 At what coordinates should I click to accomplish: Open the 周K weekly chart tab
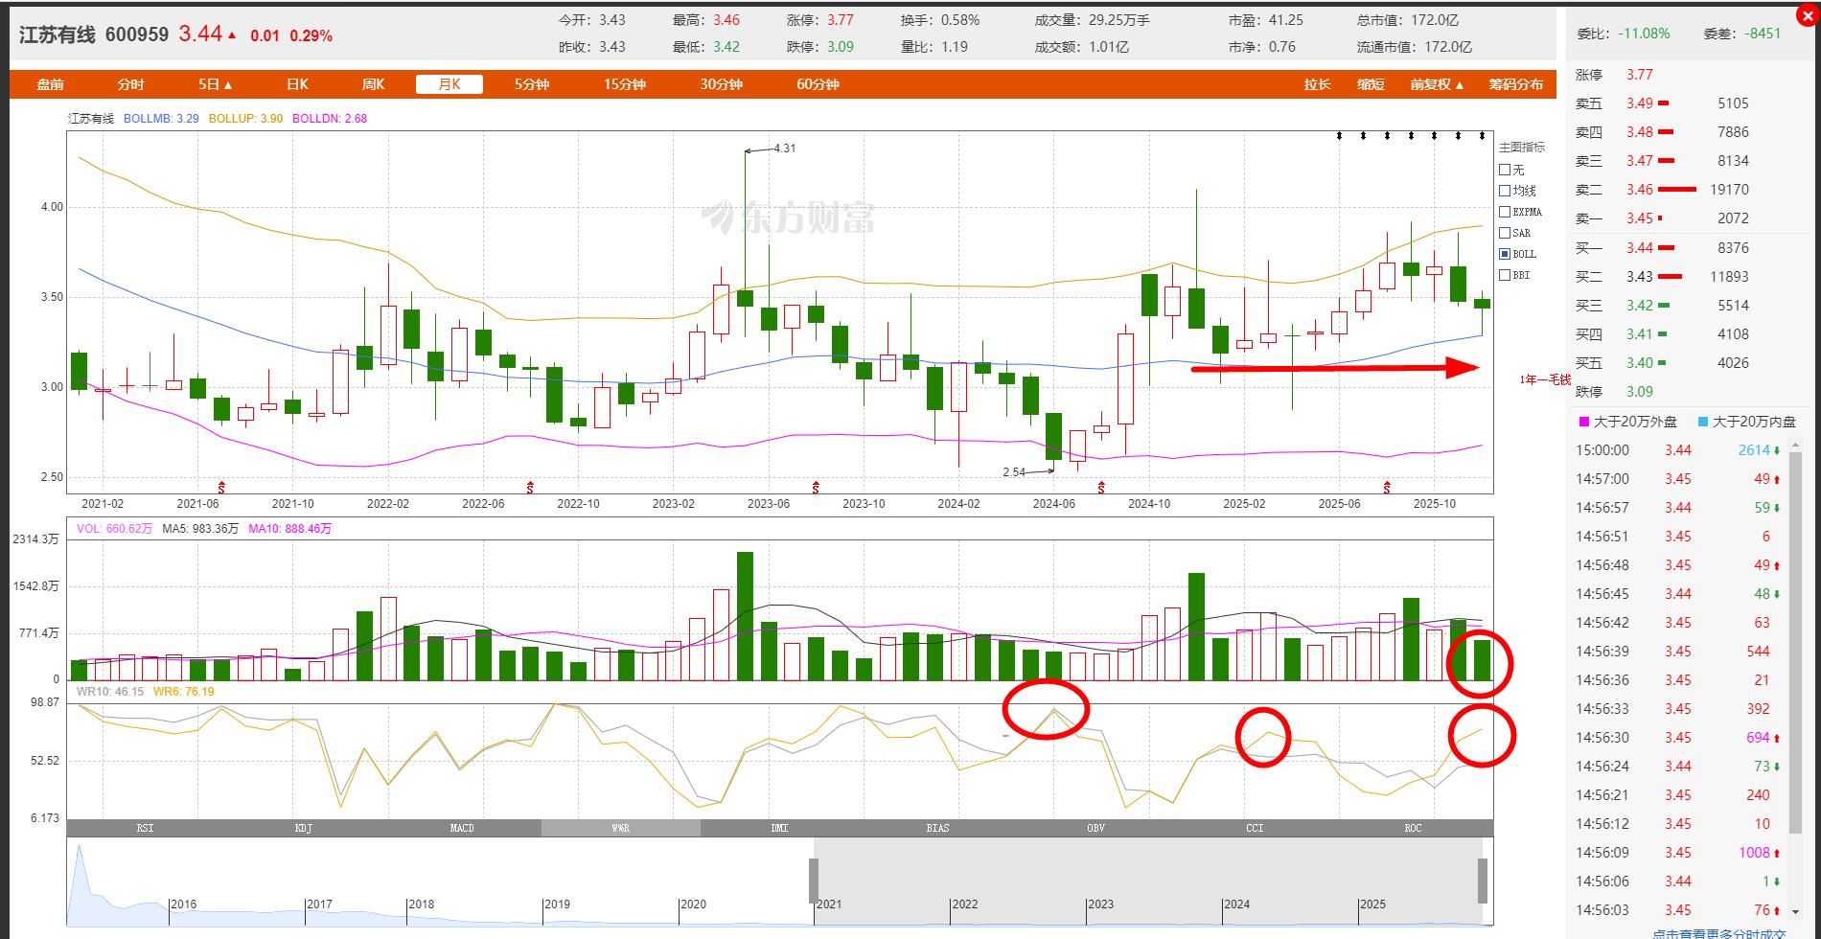point(373,84)
